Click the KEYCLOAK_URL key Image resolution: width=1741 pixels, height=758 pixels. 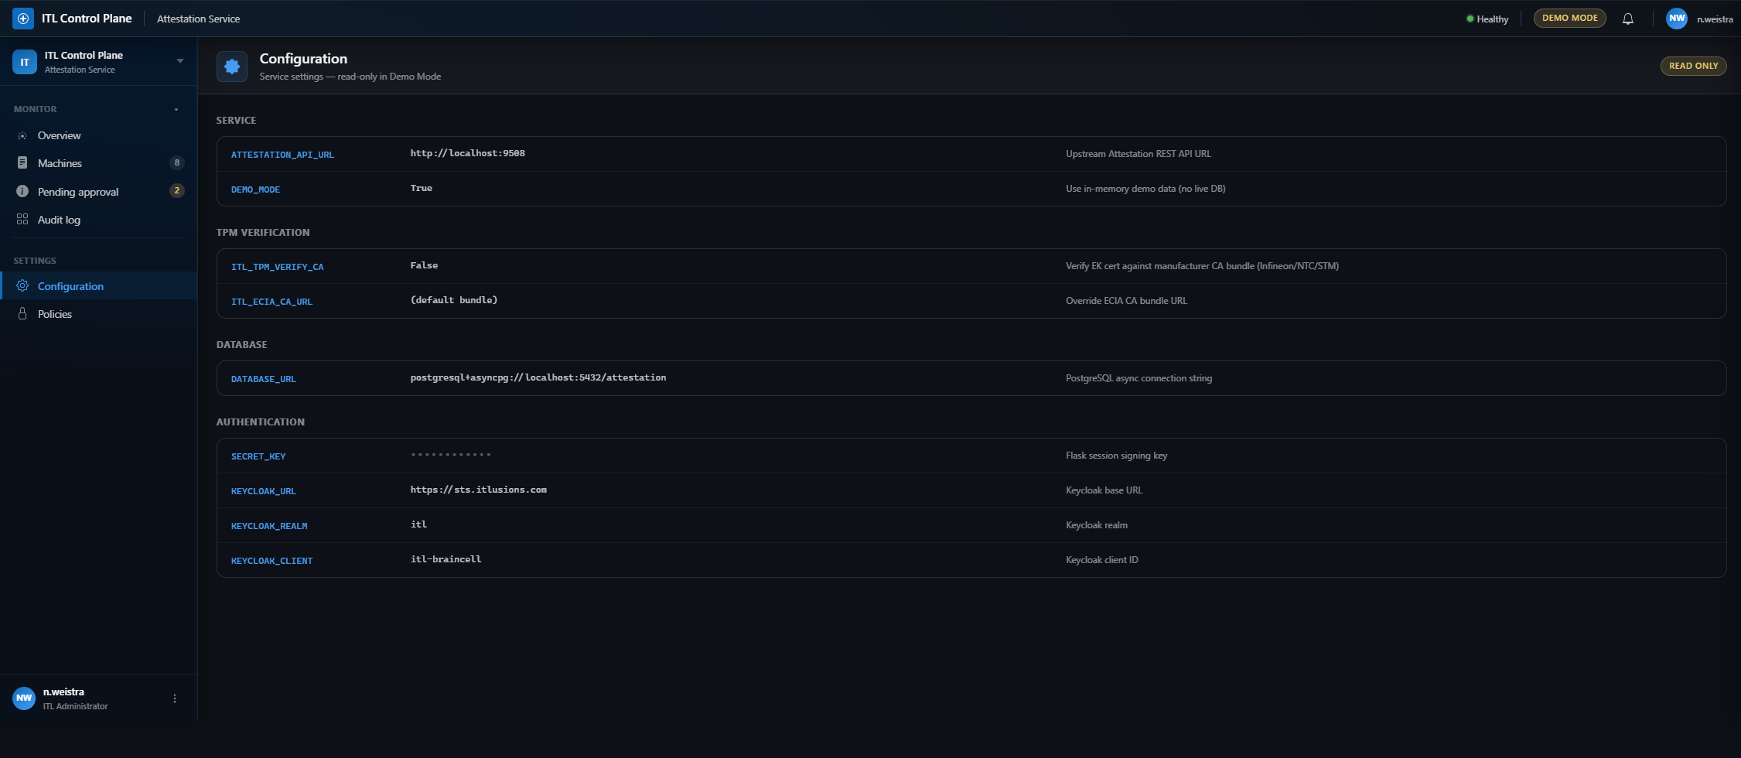(x=263, y=491)
